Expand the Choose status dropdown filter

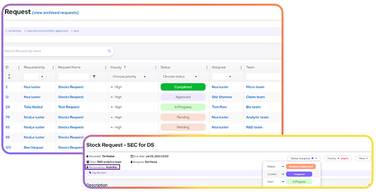coord(180,77)
